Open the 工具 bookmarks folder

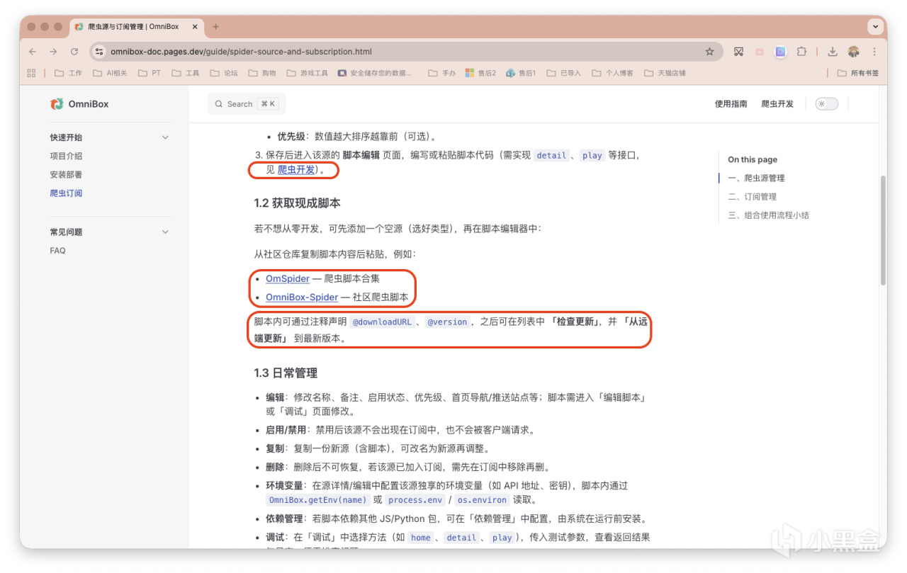186,73
